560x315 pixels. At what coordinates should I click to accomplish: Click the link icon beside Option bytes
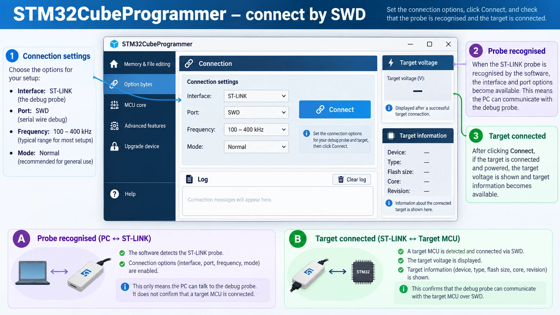(114, 84)
